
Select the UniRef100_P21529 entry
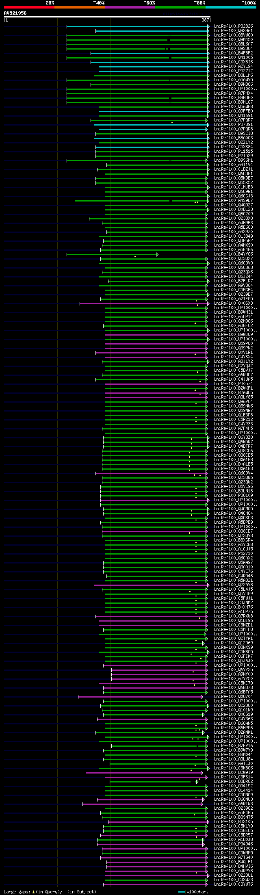pyautogui.click(x=233, y=156)
